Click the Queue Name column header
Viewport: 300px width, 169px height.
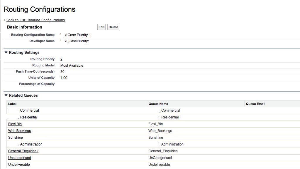[158, 104]
